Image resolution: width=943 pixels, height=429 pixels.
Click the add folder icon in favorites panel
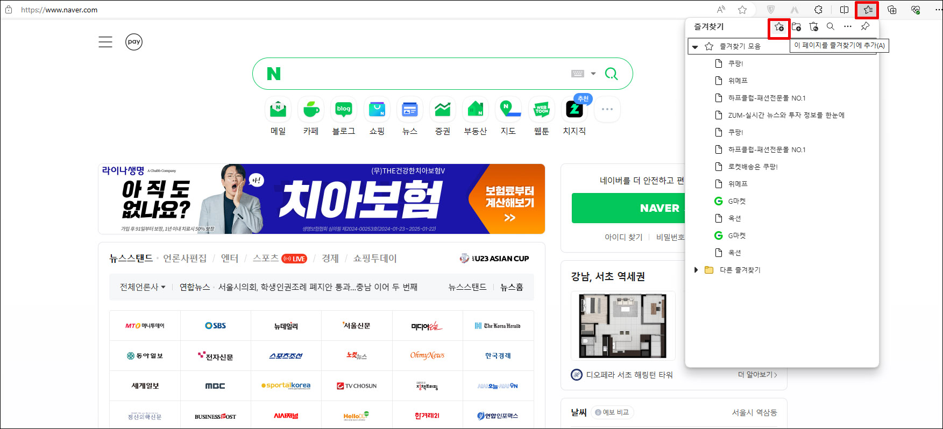coord(796,26)
